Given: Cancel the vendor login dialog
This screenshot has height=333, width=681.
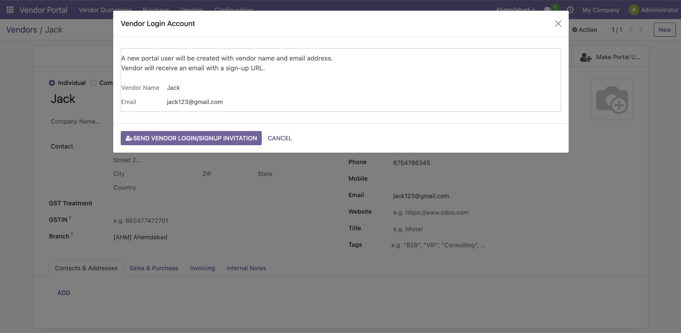Looking at the screenshot, I should (x=280, y=138).
